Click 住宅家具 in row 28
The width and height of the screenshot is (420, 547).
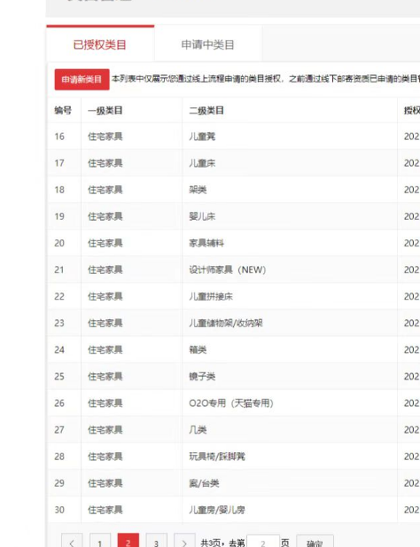[105, 457]
